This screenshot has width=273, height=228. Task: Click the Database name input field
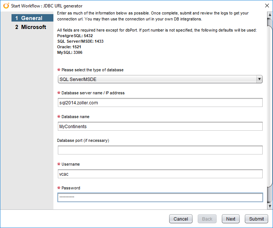tap(160, 126)
